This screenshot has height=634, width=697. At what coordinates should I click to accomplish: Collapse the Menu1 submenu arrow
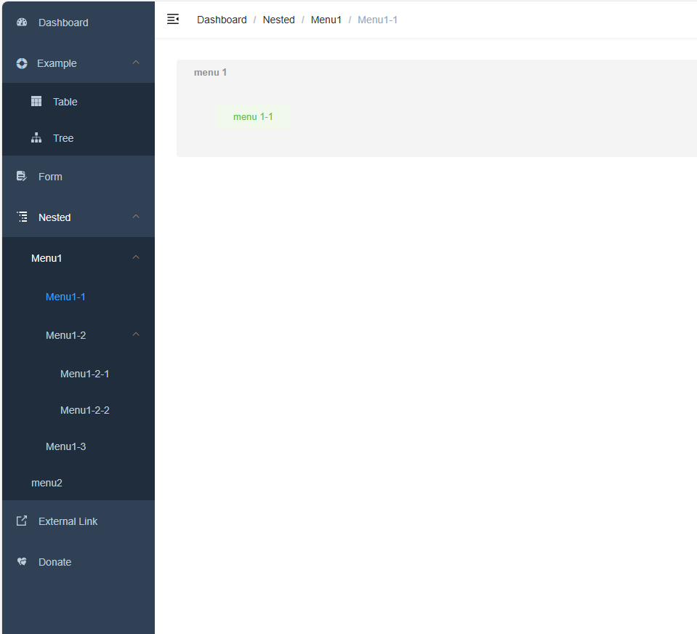(x=136, y=258)
